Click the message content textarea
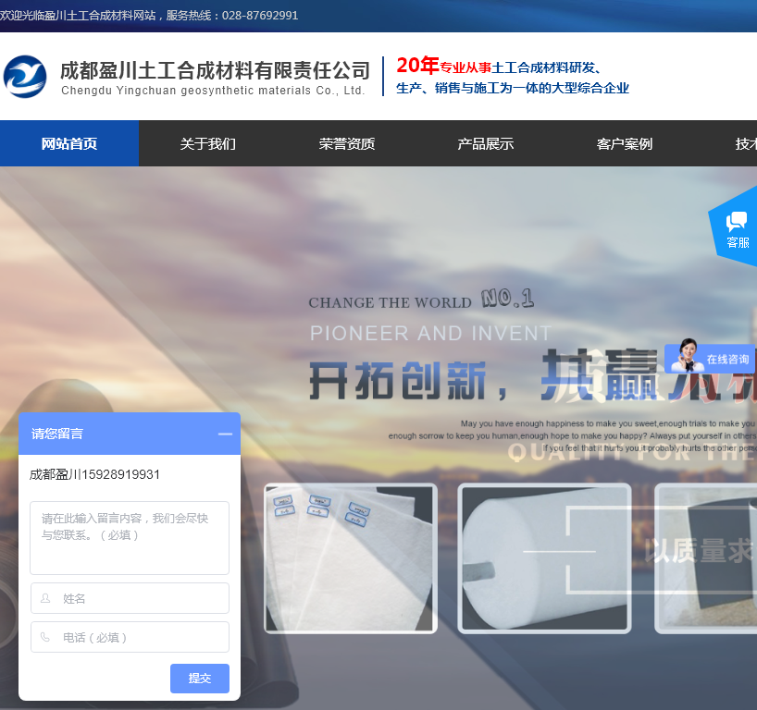The image size is (757, 710). (x=130, y=538)
